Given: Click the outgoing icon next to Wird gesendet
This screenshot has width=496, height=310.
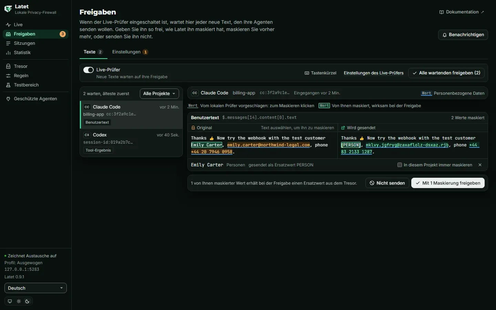Looking at the screenshot, I should tap(343, 128).
